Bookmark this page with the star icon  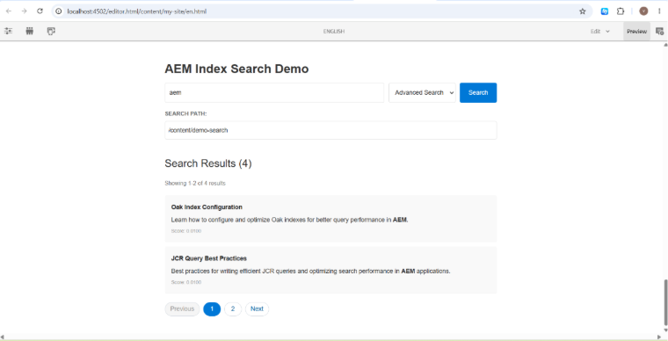[x=583, y=11]
